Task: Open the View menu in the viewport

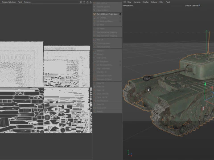Action: 129,2
